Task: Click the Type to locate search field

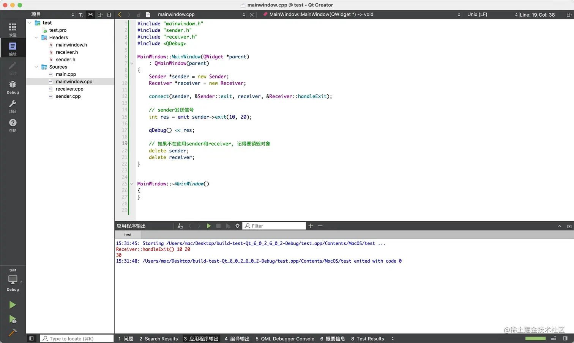Action: 77,338
